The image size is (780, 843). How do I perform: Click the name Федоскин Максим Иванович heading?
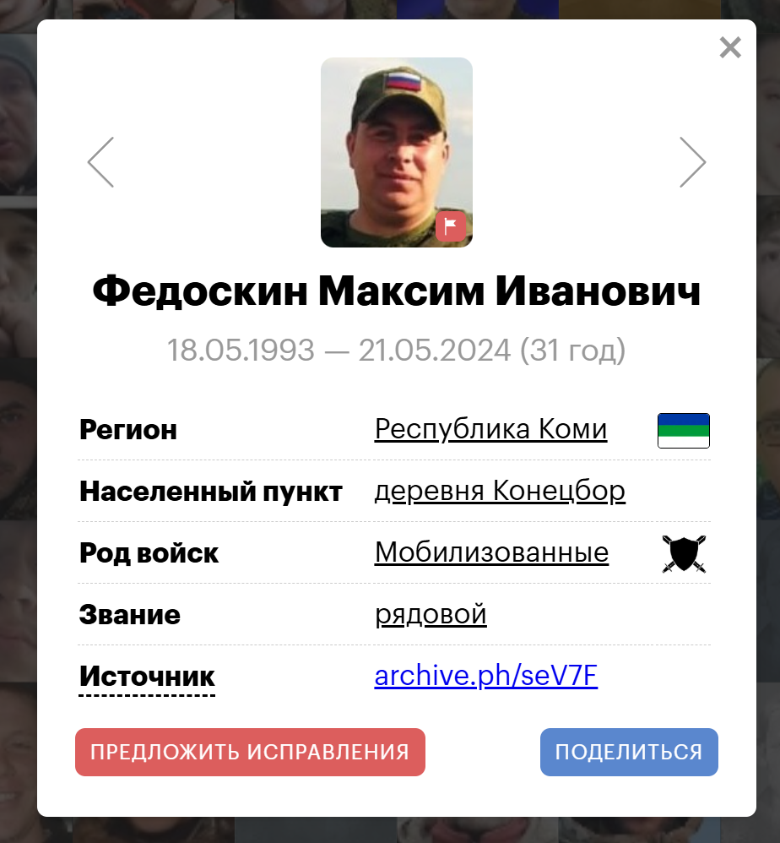[397, 291]
